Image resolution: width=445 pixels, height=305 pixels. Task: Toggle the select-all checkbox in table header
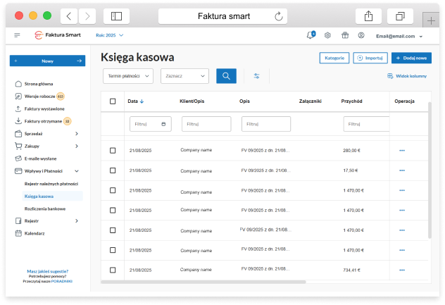coord(113,101)
